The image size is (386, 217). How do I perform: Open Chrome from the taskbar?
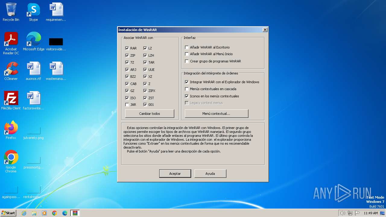pos(55,213)
